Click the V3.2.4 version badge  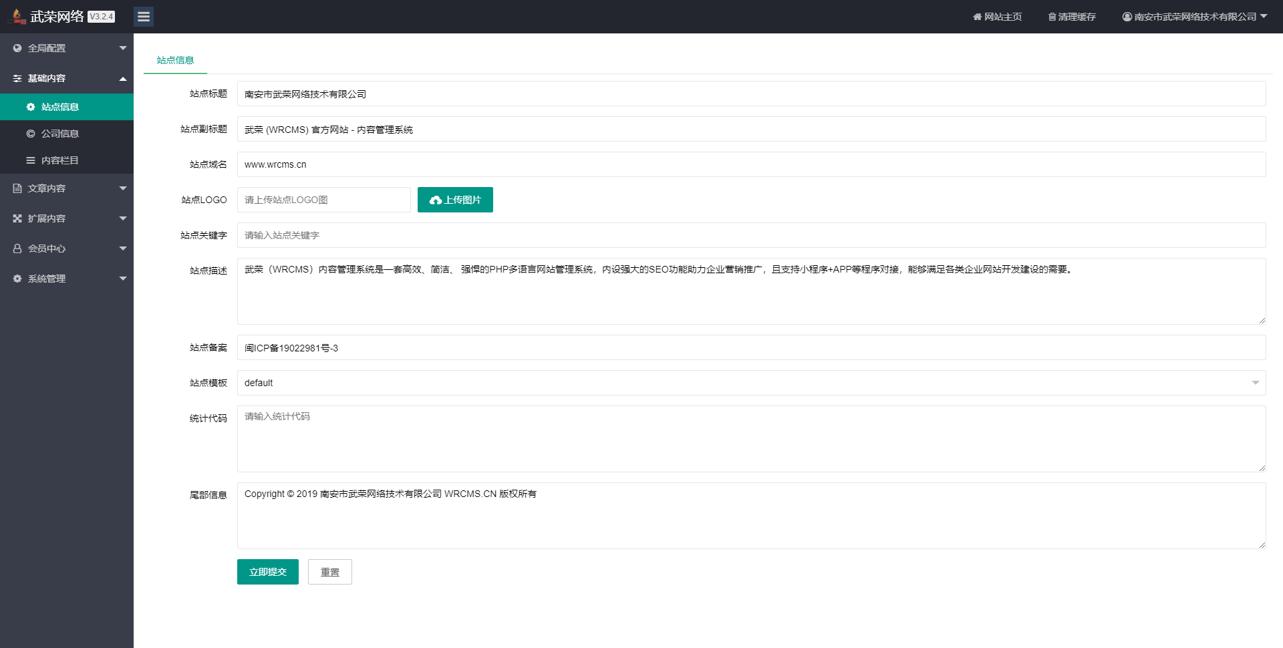(x=102, y=17)
